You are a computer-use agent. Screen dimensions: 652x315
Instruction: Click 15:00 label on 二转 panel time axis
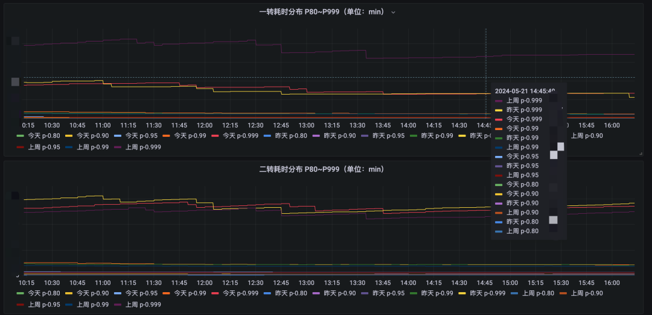[510, 282]
